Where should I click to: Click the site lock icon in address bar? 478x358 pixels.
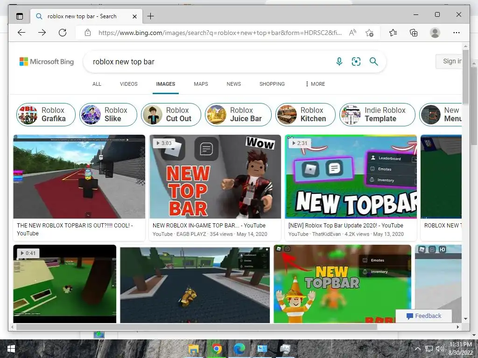[88, 33]
